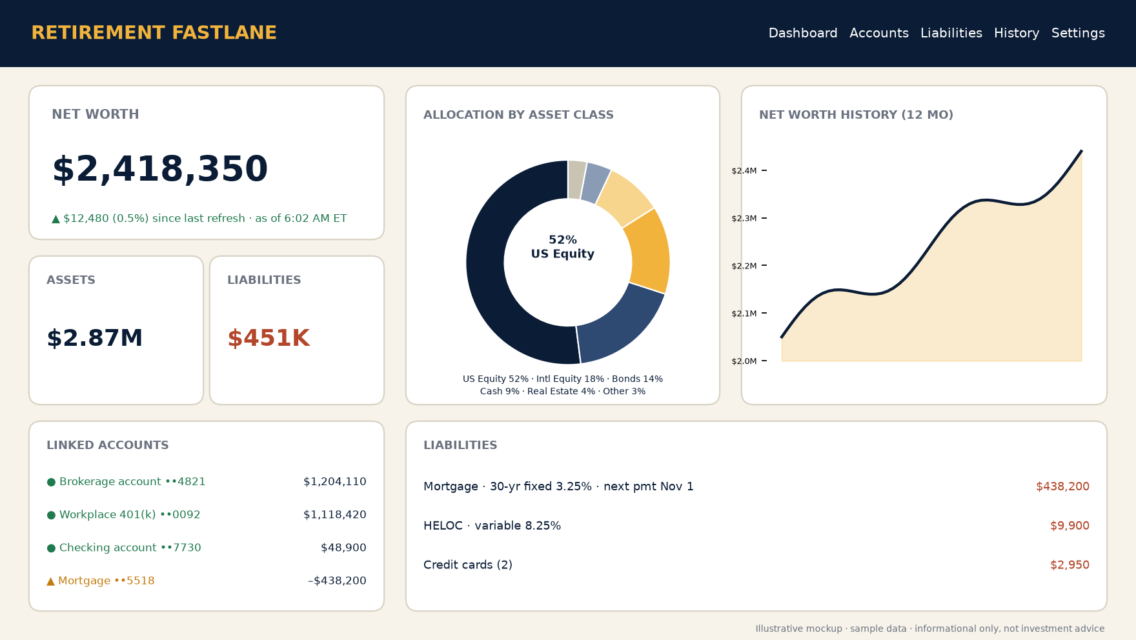Click the Retirement Fastlane logo title
1136x640 pixels.
[154, 33]
